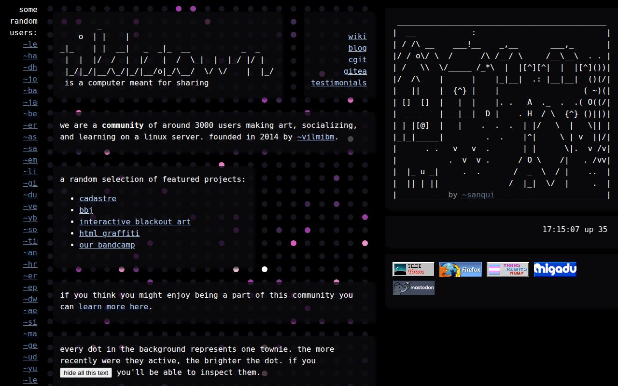Open the Firefox badge

coord(460,269)
